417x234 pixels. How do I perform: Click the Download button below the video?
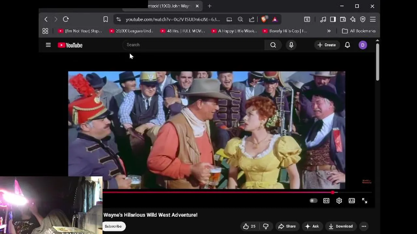(x=341, y=226)
